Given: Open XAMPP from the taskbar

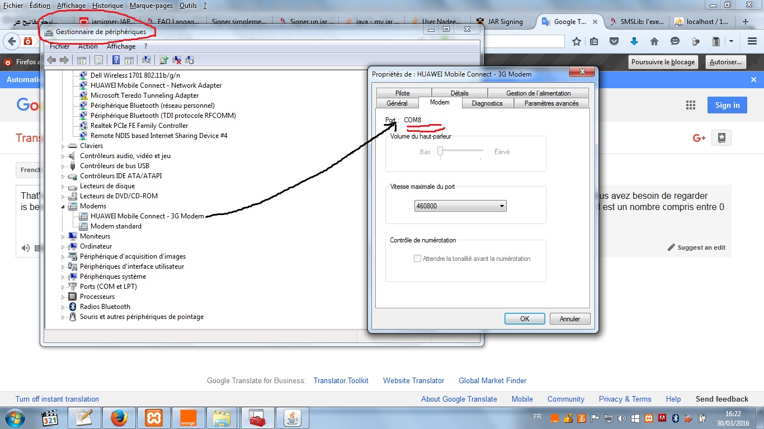Looking at the screenshot, I should click(154, 418).
